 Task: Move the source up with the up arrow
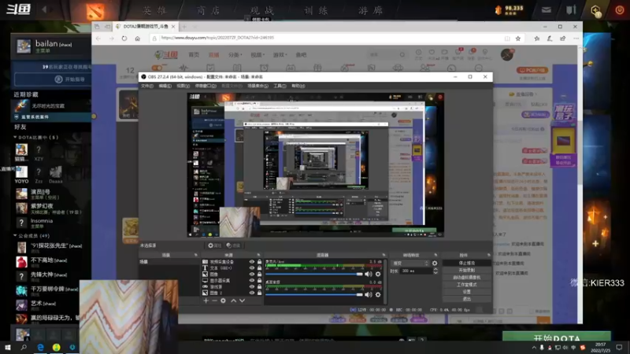[x=233, y=301]
